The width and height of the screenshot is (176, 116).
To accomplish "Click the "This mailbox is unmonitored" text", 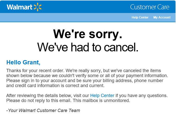I will pyautogui.click(x=101, y=101).
